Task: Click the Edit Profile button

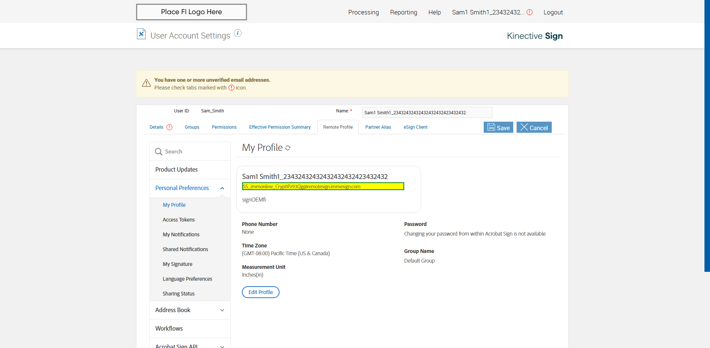Action: tap(261, 292)
